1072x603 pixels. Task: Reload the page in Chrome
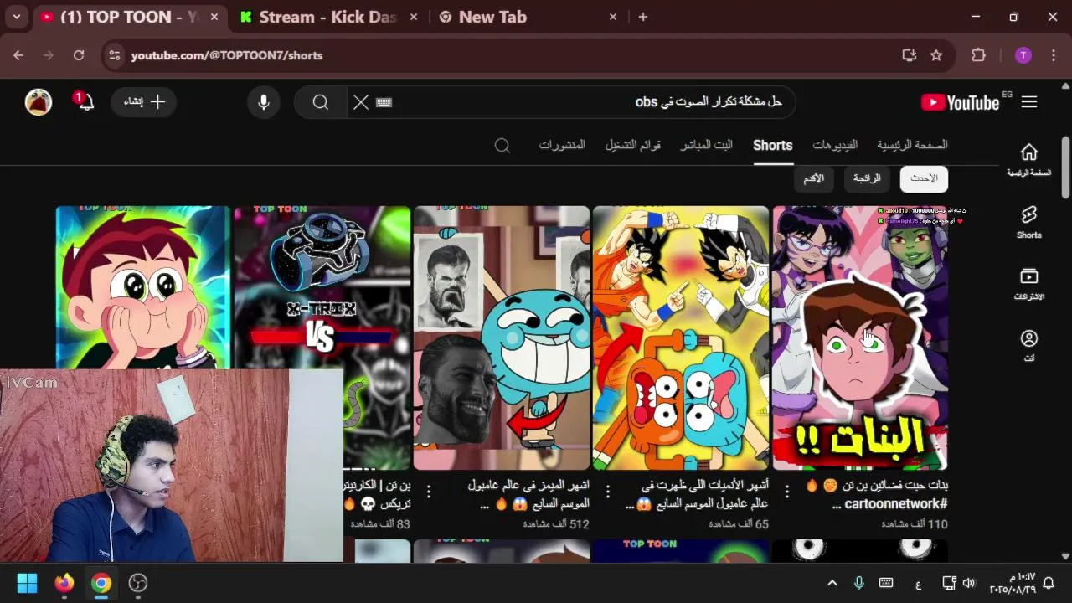(x=79, y=55)
